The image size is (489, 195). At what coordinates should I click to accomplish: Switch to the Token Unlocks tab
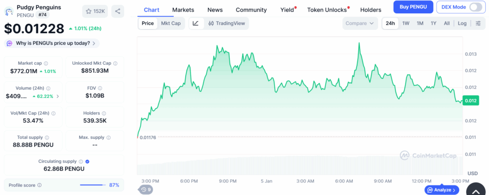tap(327, 10)
